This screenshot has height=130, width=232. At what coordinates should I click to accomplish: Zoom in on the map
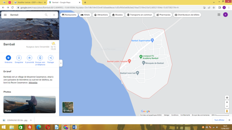tap(227, 102)
